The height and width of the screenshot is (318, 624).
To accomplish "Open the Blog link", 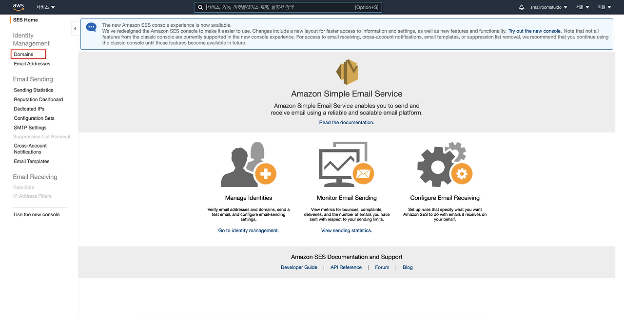I will coord(408,267).
